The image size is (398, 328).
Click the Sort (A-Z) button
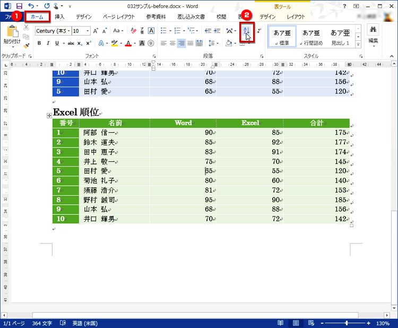[x=247, y=31]
